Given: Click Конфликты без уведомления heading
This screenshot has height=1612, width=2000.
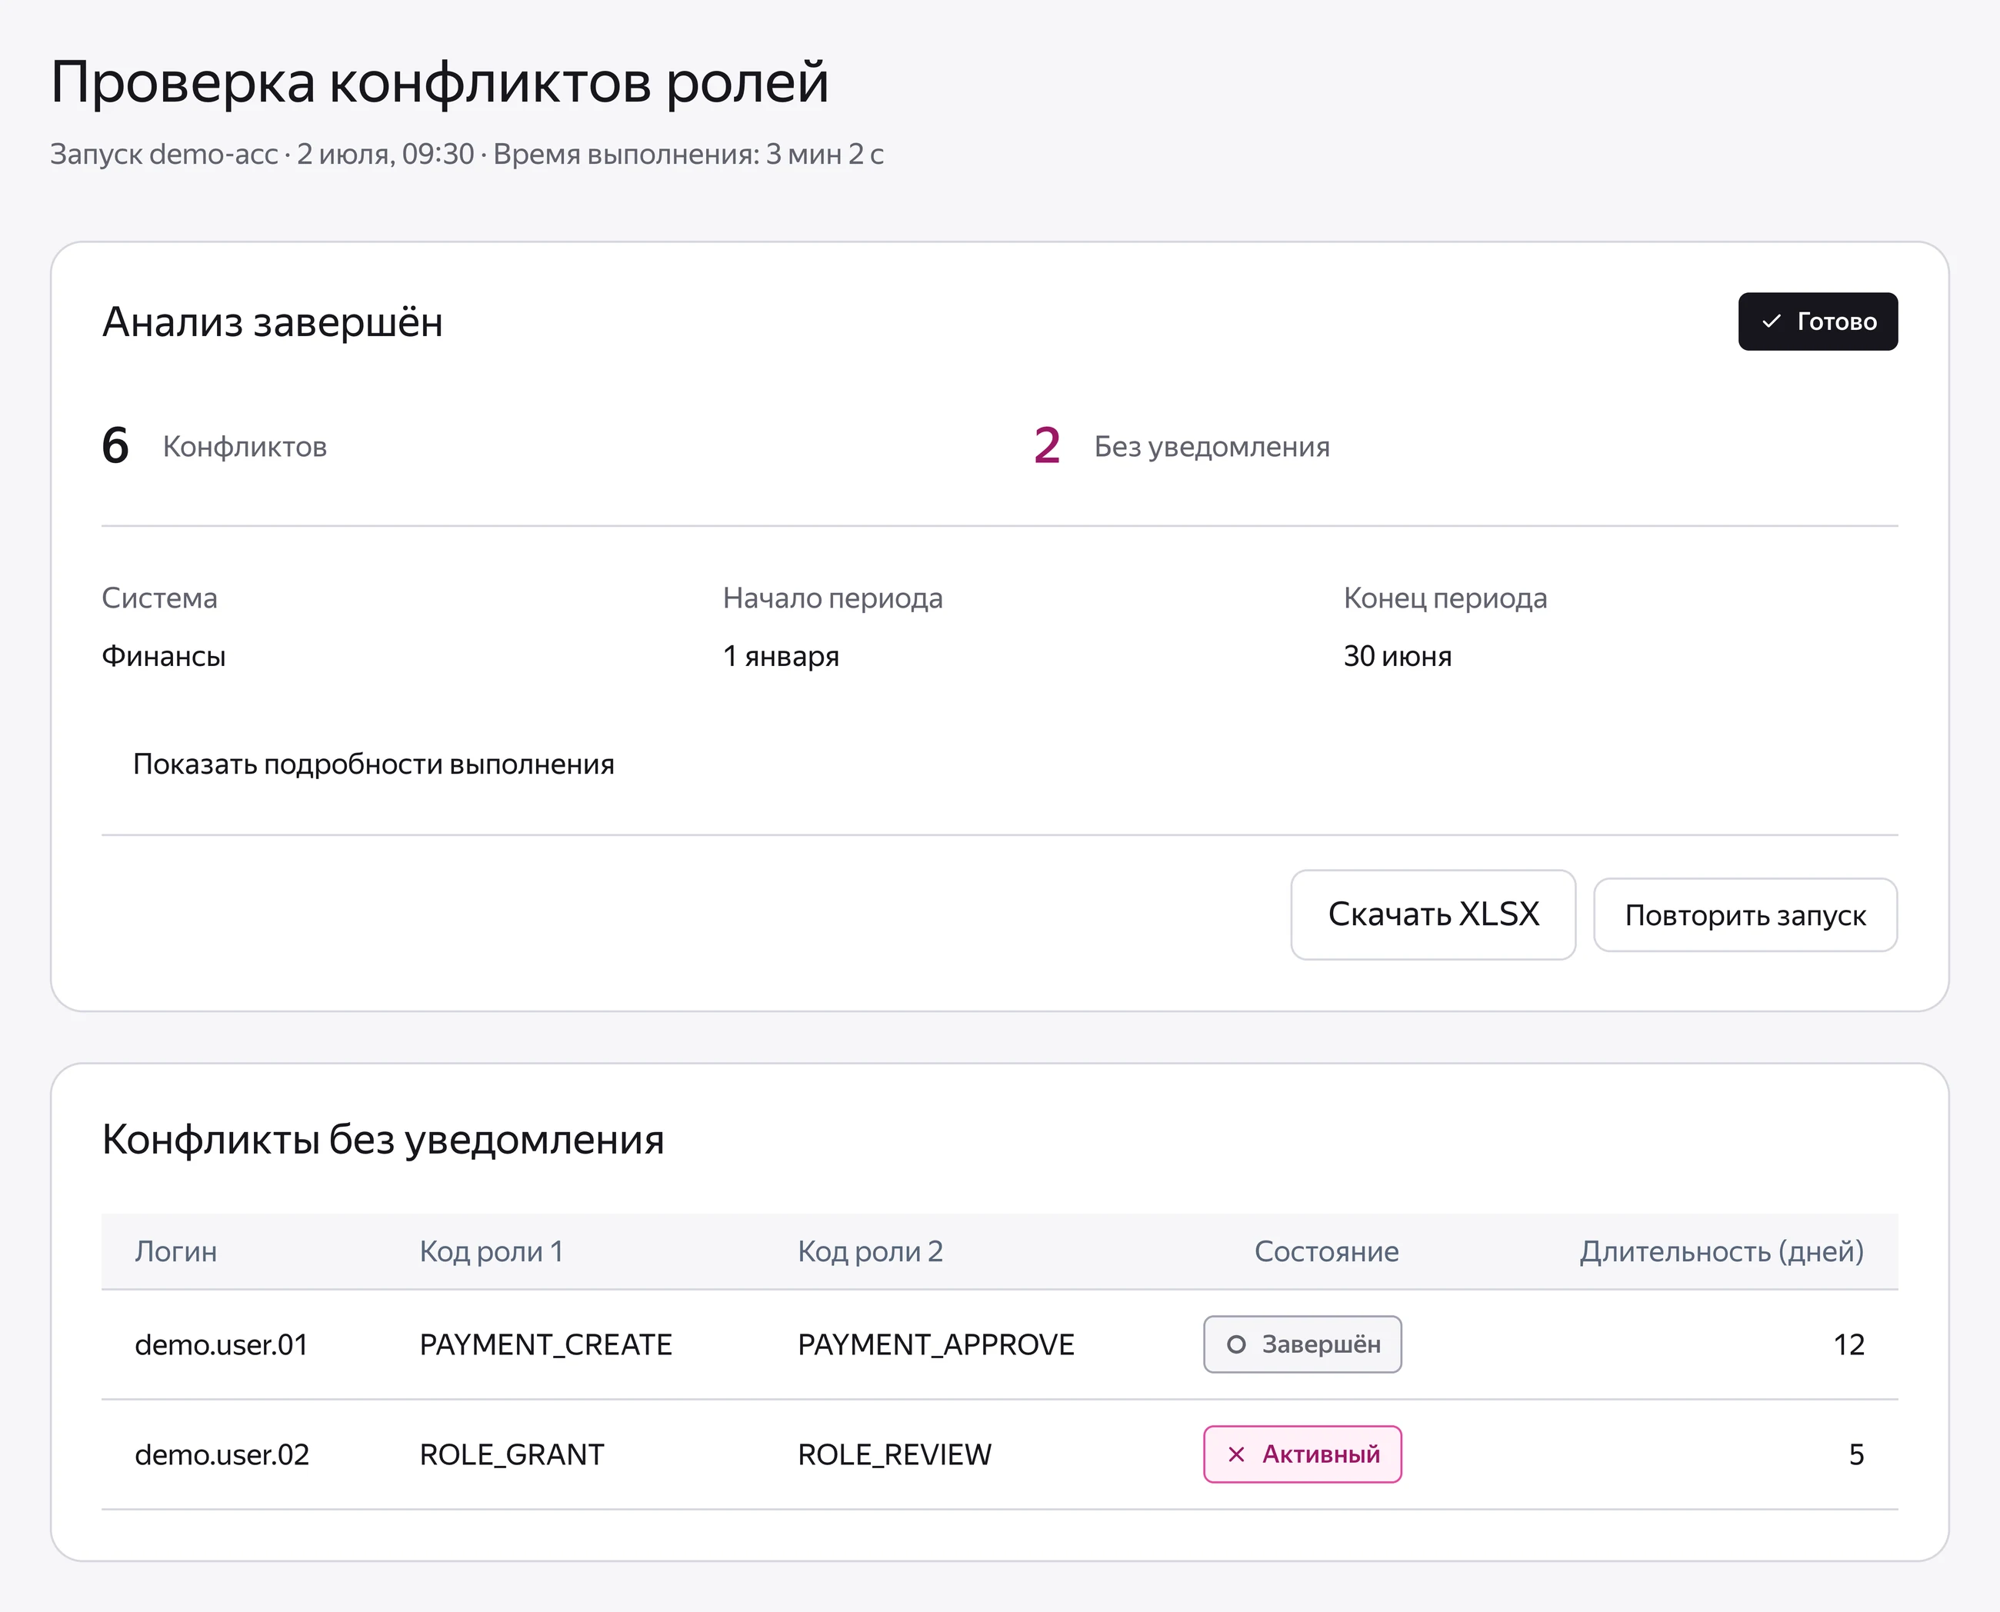Looking at the screenshot, I should tap(382, 1139).
